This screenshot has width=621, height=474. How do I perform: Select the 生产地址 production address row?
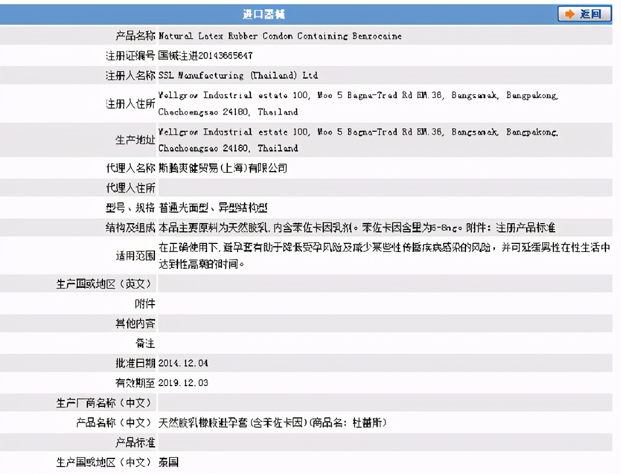pyautogui.click(x=347, y=140)
